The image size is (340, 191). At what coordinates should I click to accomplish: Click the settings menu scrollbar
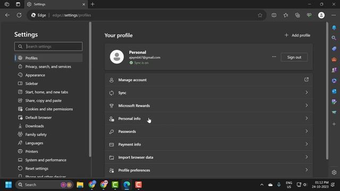pyautogui.click(x=90, y=89)
